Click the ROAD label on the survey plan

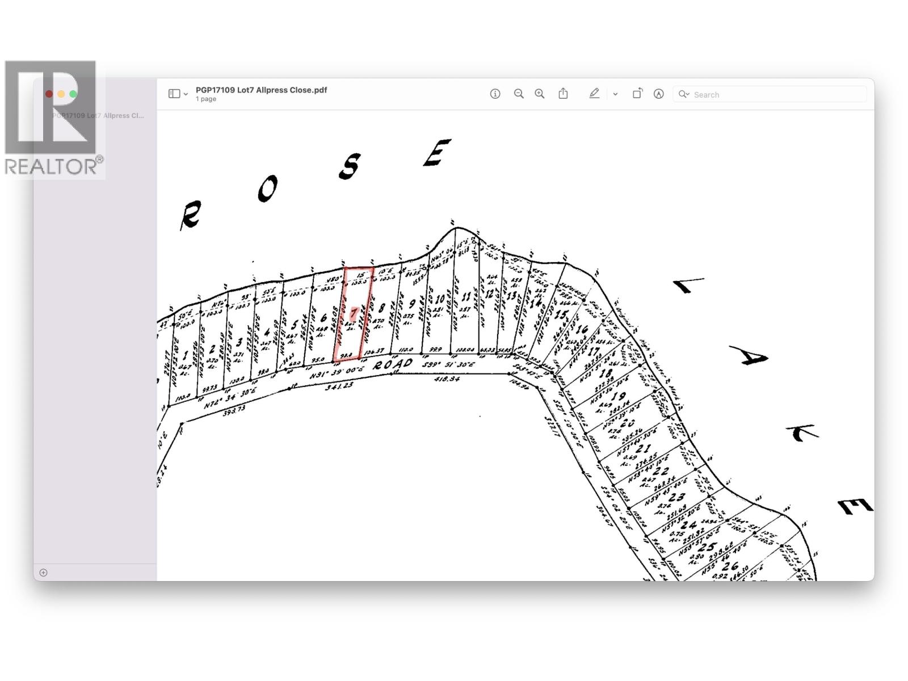(x=393, y=364)
